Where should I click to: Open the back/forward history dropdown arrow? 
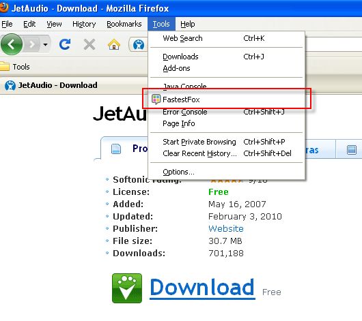(x=46, y=44)
